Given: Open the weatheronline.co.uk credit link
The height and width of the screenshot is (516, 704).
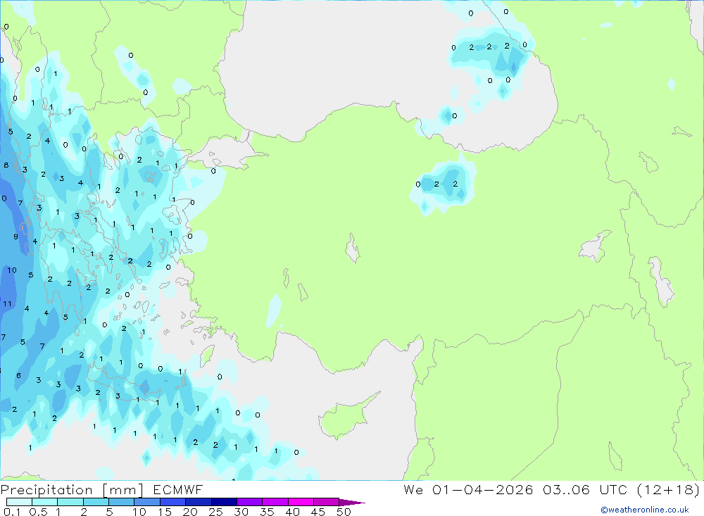Looking at the screenshot, I should tap(644, 510).
